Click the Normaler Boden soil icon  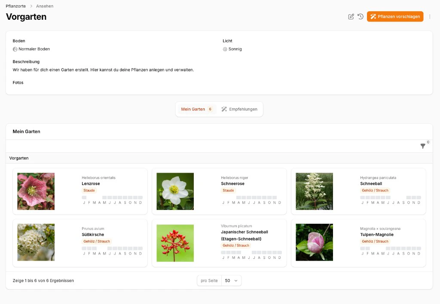pos(15,49)
